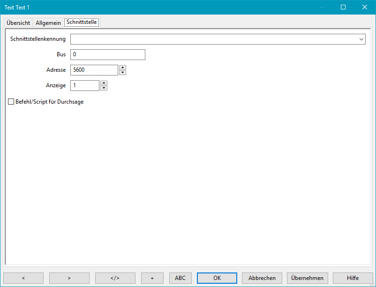376x287 pixels.
Task: Cancel with the Abbrechen button
Action: [x=262, y=278]
